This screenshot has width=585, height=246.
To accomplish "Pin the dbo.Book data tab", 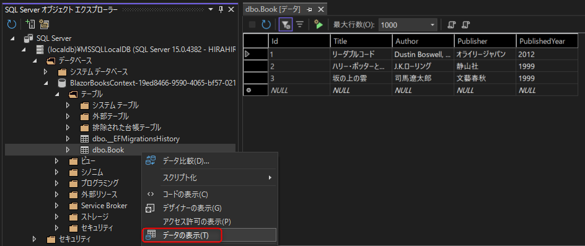I will click(309, 10).
